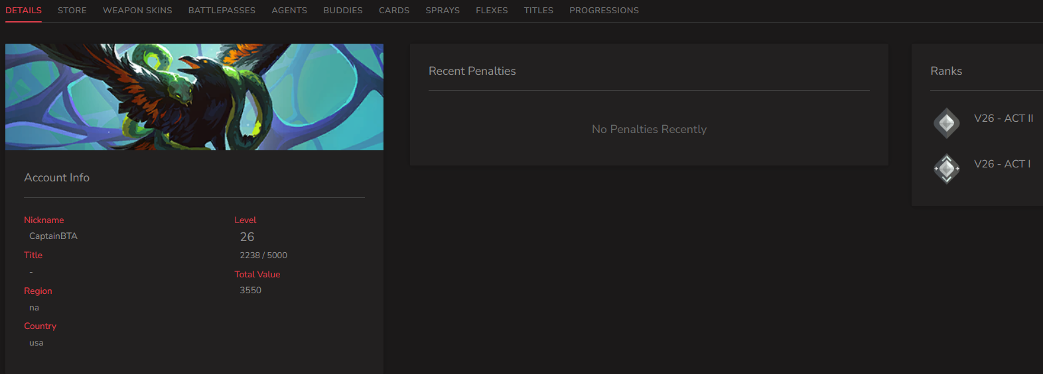Screen dimensions: 1043x374
Task: Switch to the STORE tab
Action: [72, 11]
